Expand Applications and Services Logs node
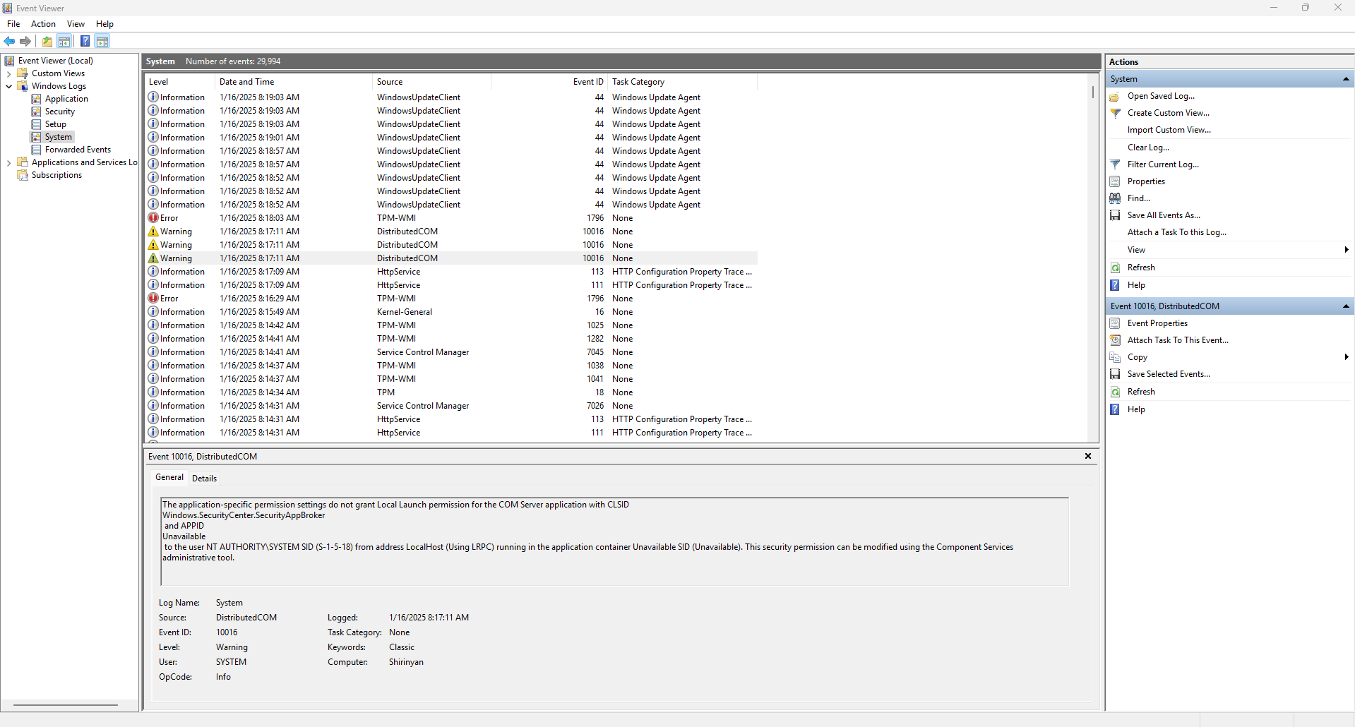This screenshot has height=727, width=1355. click(8, 163)
